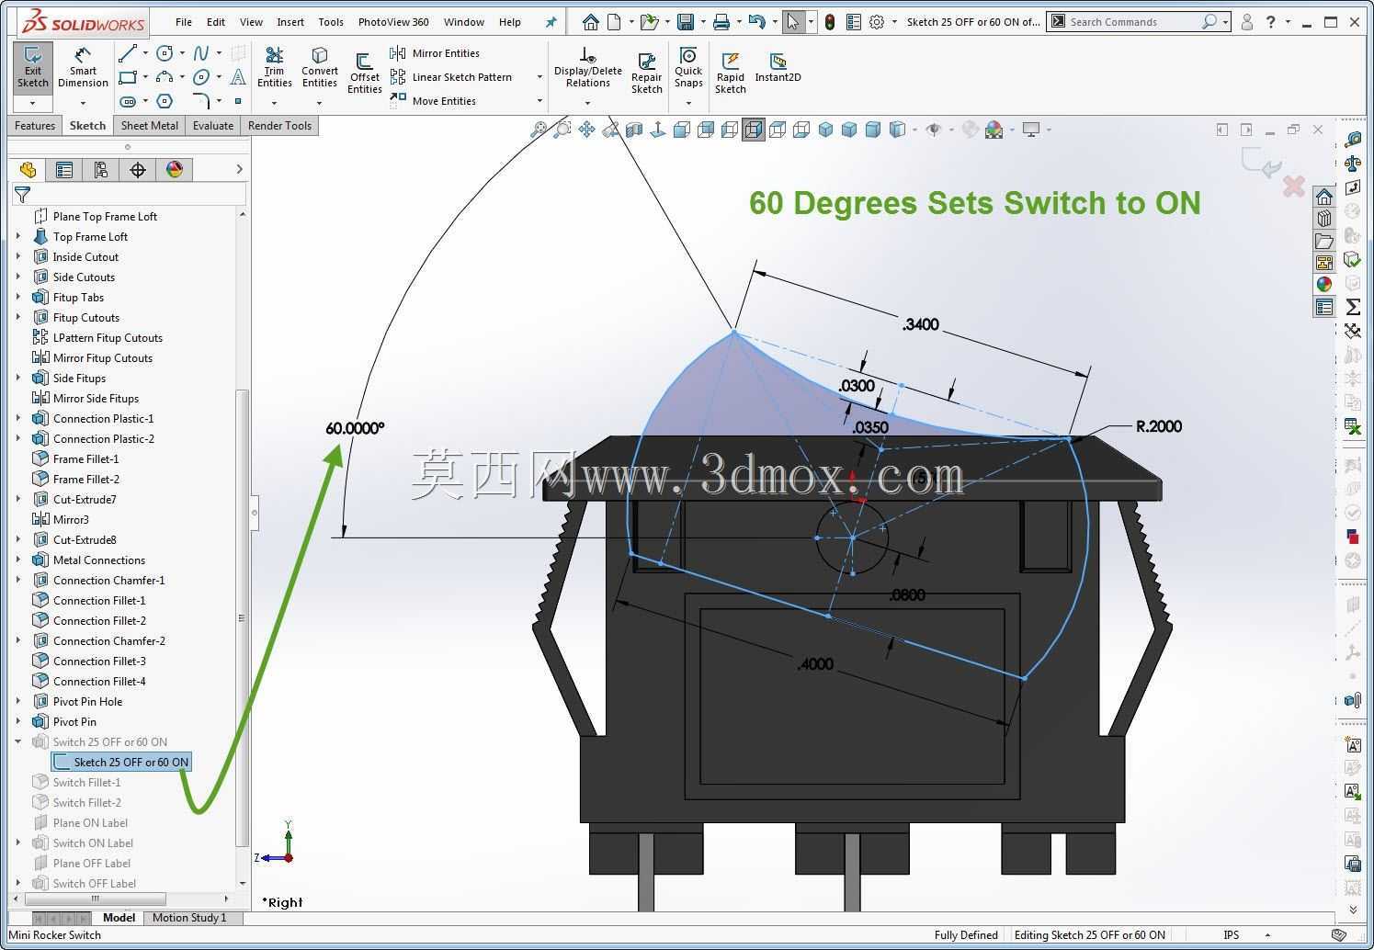Open the Tools menu

click(331, 22)
